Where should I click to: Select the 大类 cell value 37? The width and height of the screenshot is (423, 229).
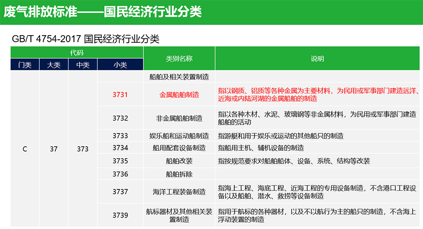pos(54,149)
